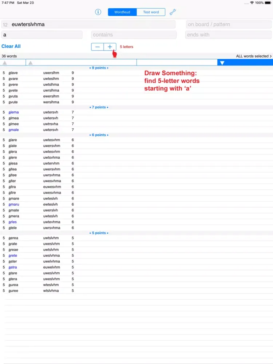Click the 6 points section header
The width and height of the screenshot is (273, 364).
coord(99,135)
